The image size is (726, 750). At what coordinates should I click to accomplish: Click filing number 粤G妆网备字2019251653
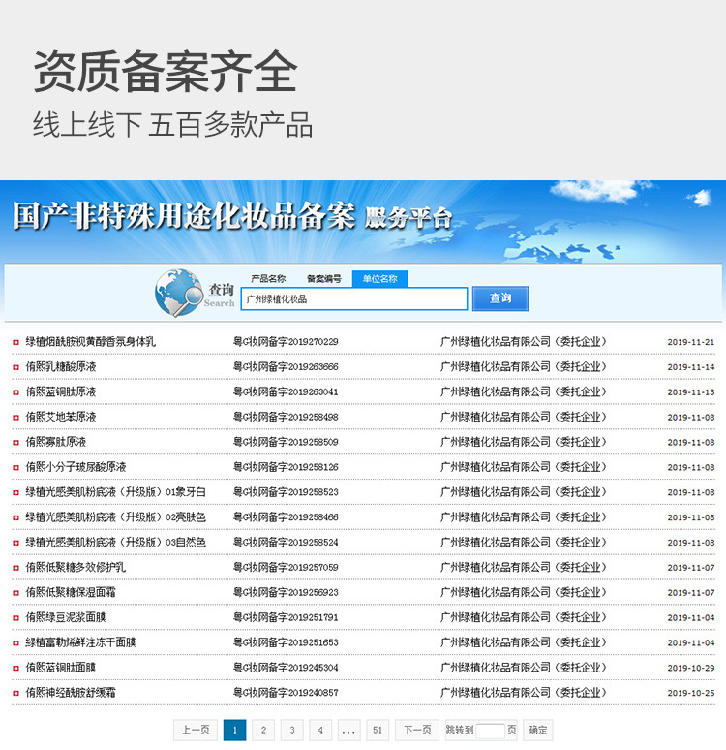286,642
